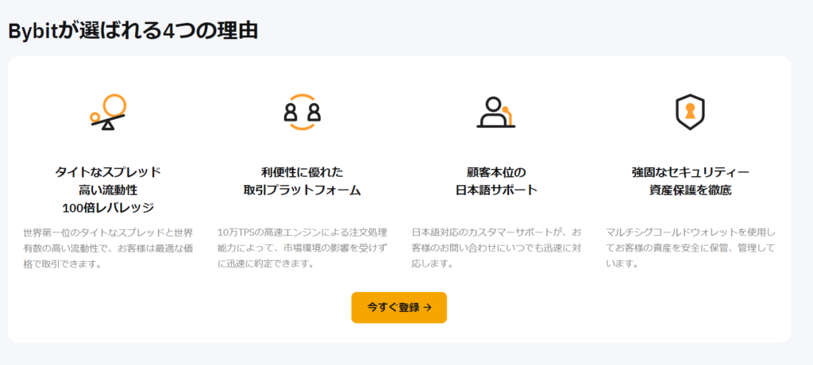Click the two-person trading platform icon
The image size is (813, 365).
[x=302, y=112]
